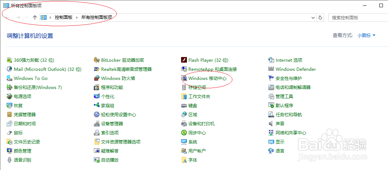Click the 颜色管理 monitor icon
Screen dimensions: 388x170
pos(9,151)
